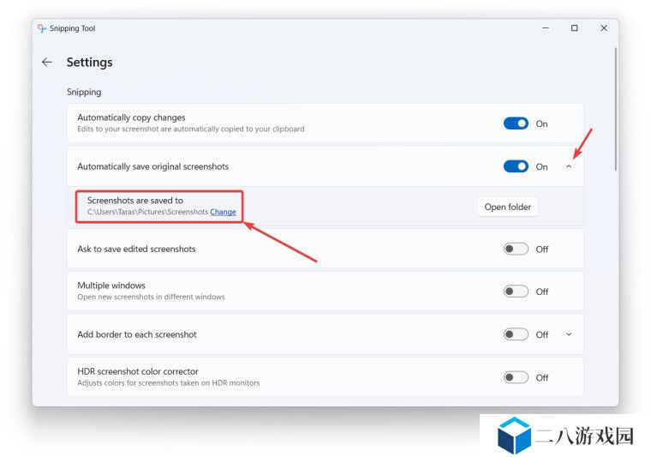Click the Change save location link
Viewport: 651px width, 457px height.
coord(223,212)
